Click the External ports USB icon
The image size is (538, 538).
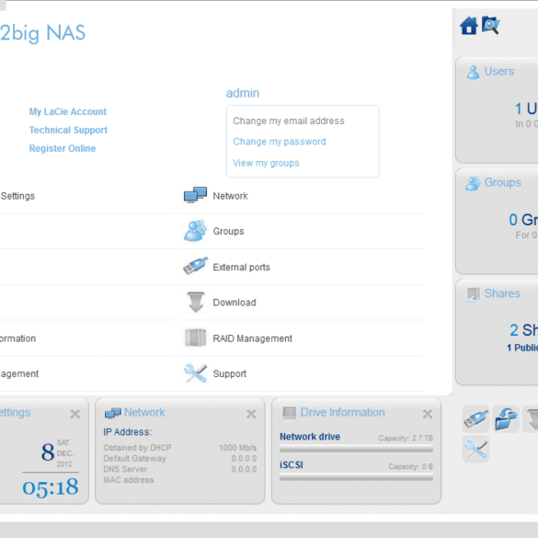pyautogui.click(x=195, y=267)
